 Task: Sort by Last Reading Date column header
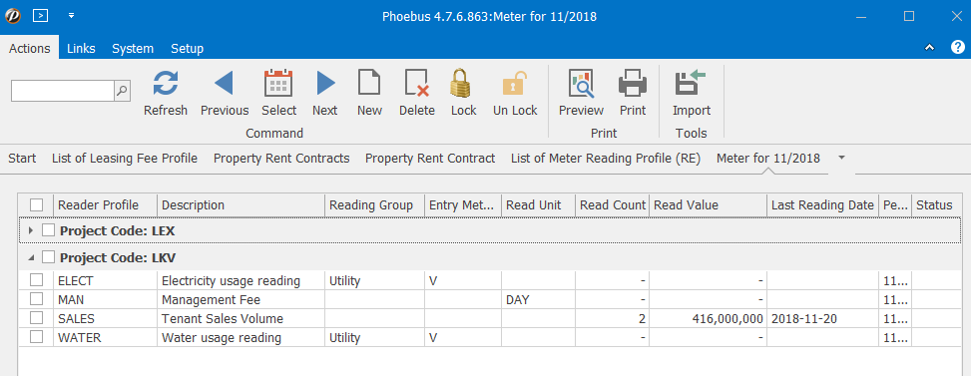point(822,205)
